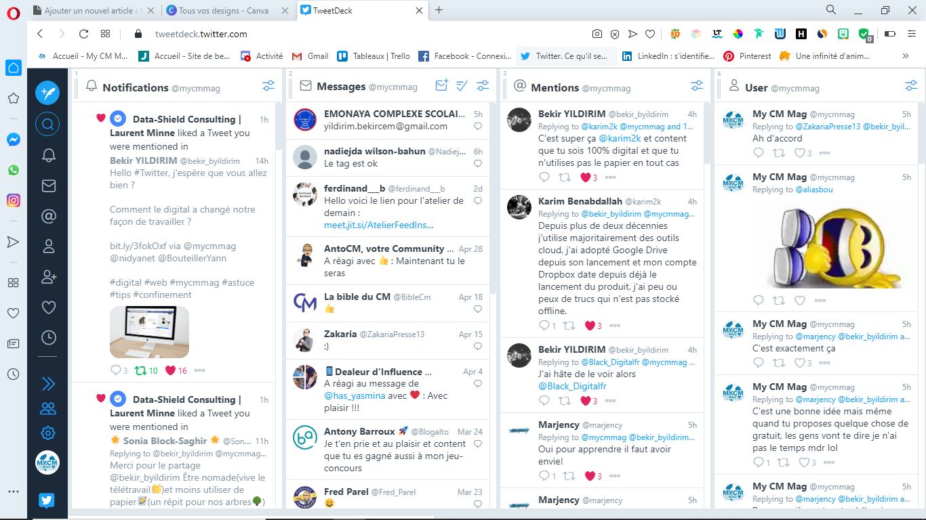Open Instagram in Opera sidebar
Screen dimensions: 926x520
[14, 200]
